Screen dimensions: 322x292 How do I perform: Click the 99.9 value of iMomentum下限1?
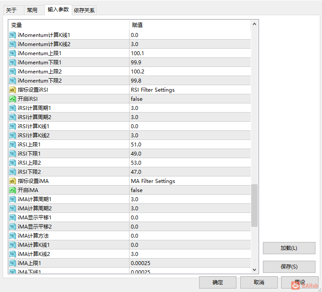coord(136,63)
